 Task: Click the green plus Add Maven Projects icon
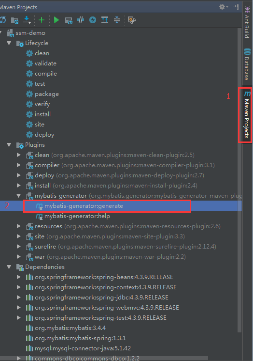point(42,20)
